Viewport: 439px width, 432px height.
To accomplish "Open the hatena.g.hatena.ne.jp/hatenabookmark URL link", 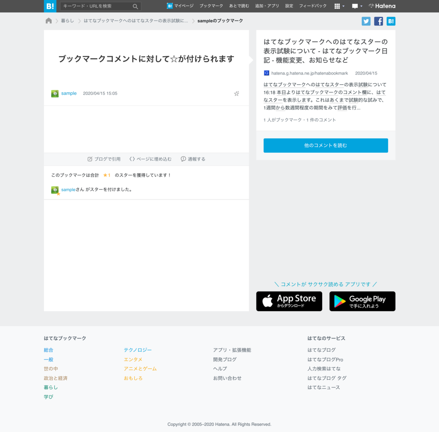I will (309, 73).
